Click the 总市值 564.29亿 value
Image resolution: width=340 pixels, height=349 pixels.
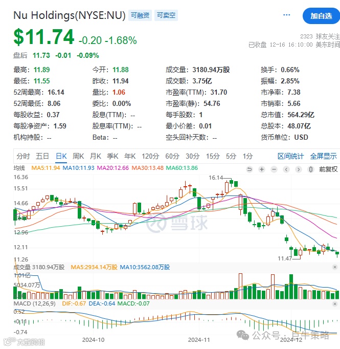click(301, 115)
